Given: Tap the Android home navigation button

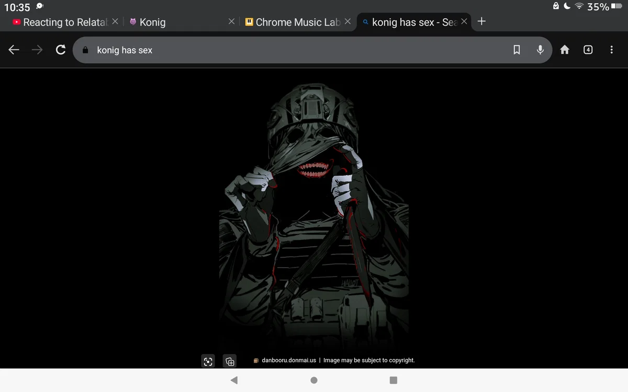Looking at the screenshot, I should point(314,380).
